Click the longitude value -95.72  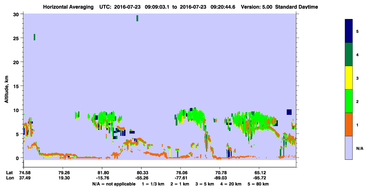coord(259,178)
